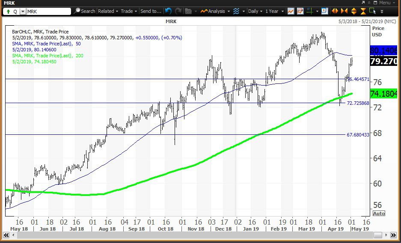
Task: Click the window maximize icon in title bar
Action: tap(375, 3)
